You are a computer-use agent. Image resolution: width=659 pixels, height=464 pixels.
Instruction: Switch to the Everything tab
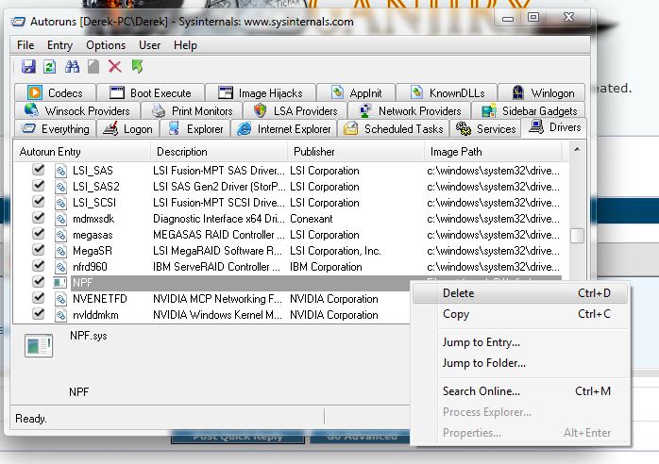click(x=55, y=129)
